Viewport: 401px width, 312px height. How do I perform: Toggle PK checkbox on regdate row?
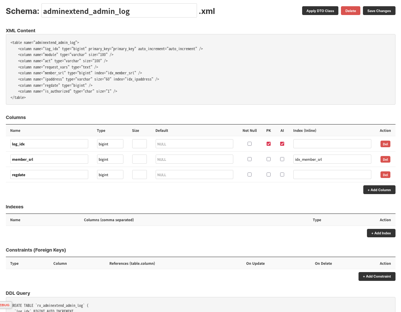click(x=268, y=175)
